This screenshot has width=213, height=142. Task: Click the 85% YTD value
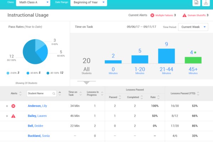195,126
